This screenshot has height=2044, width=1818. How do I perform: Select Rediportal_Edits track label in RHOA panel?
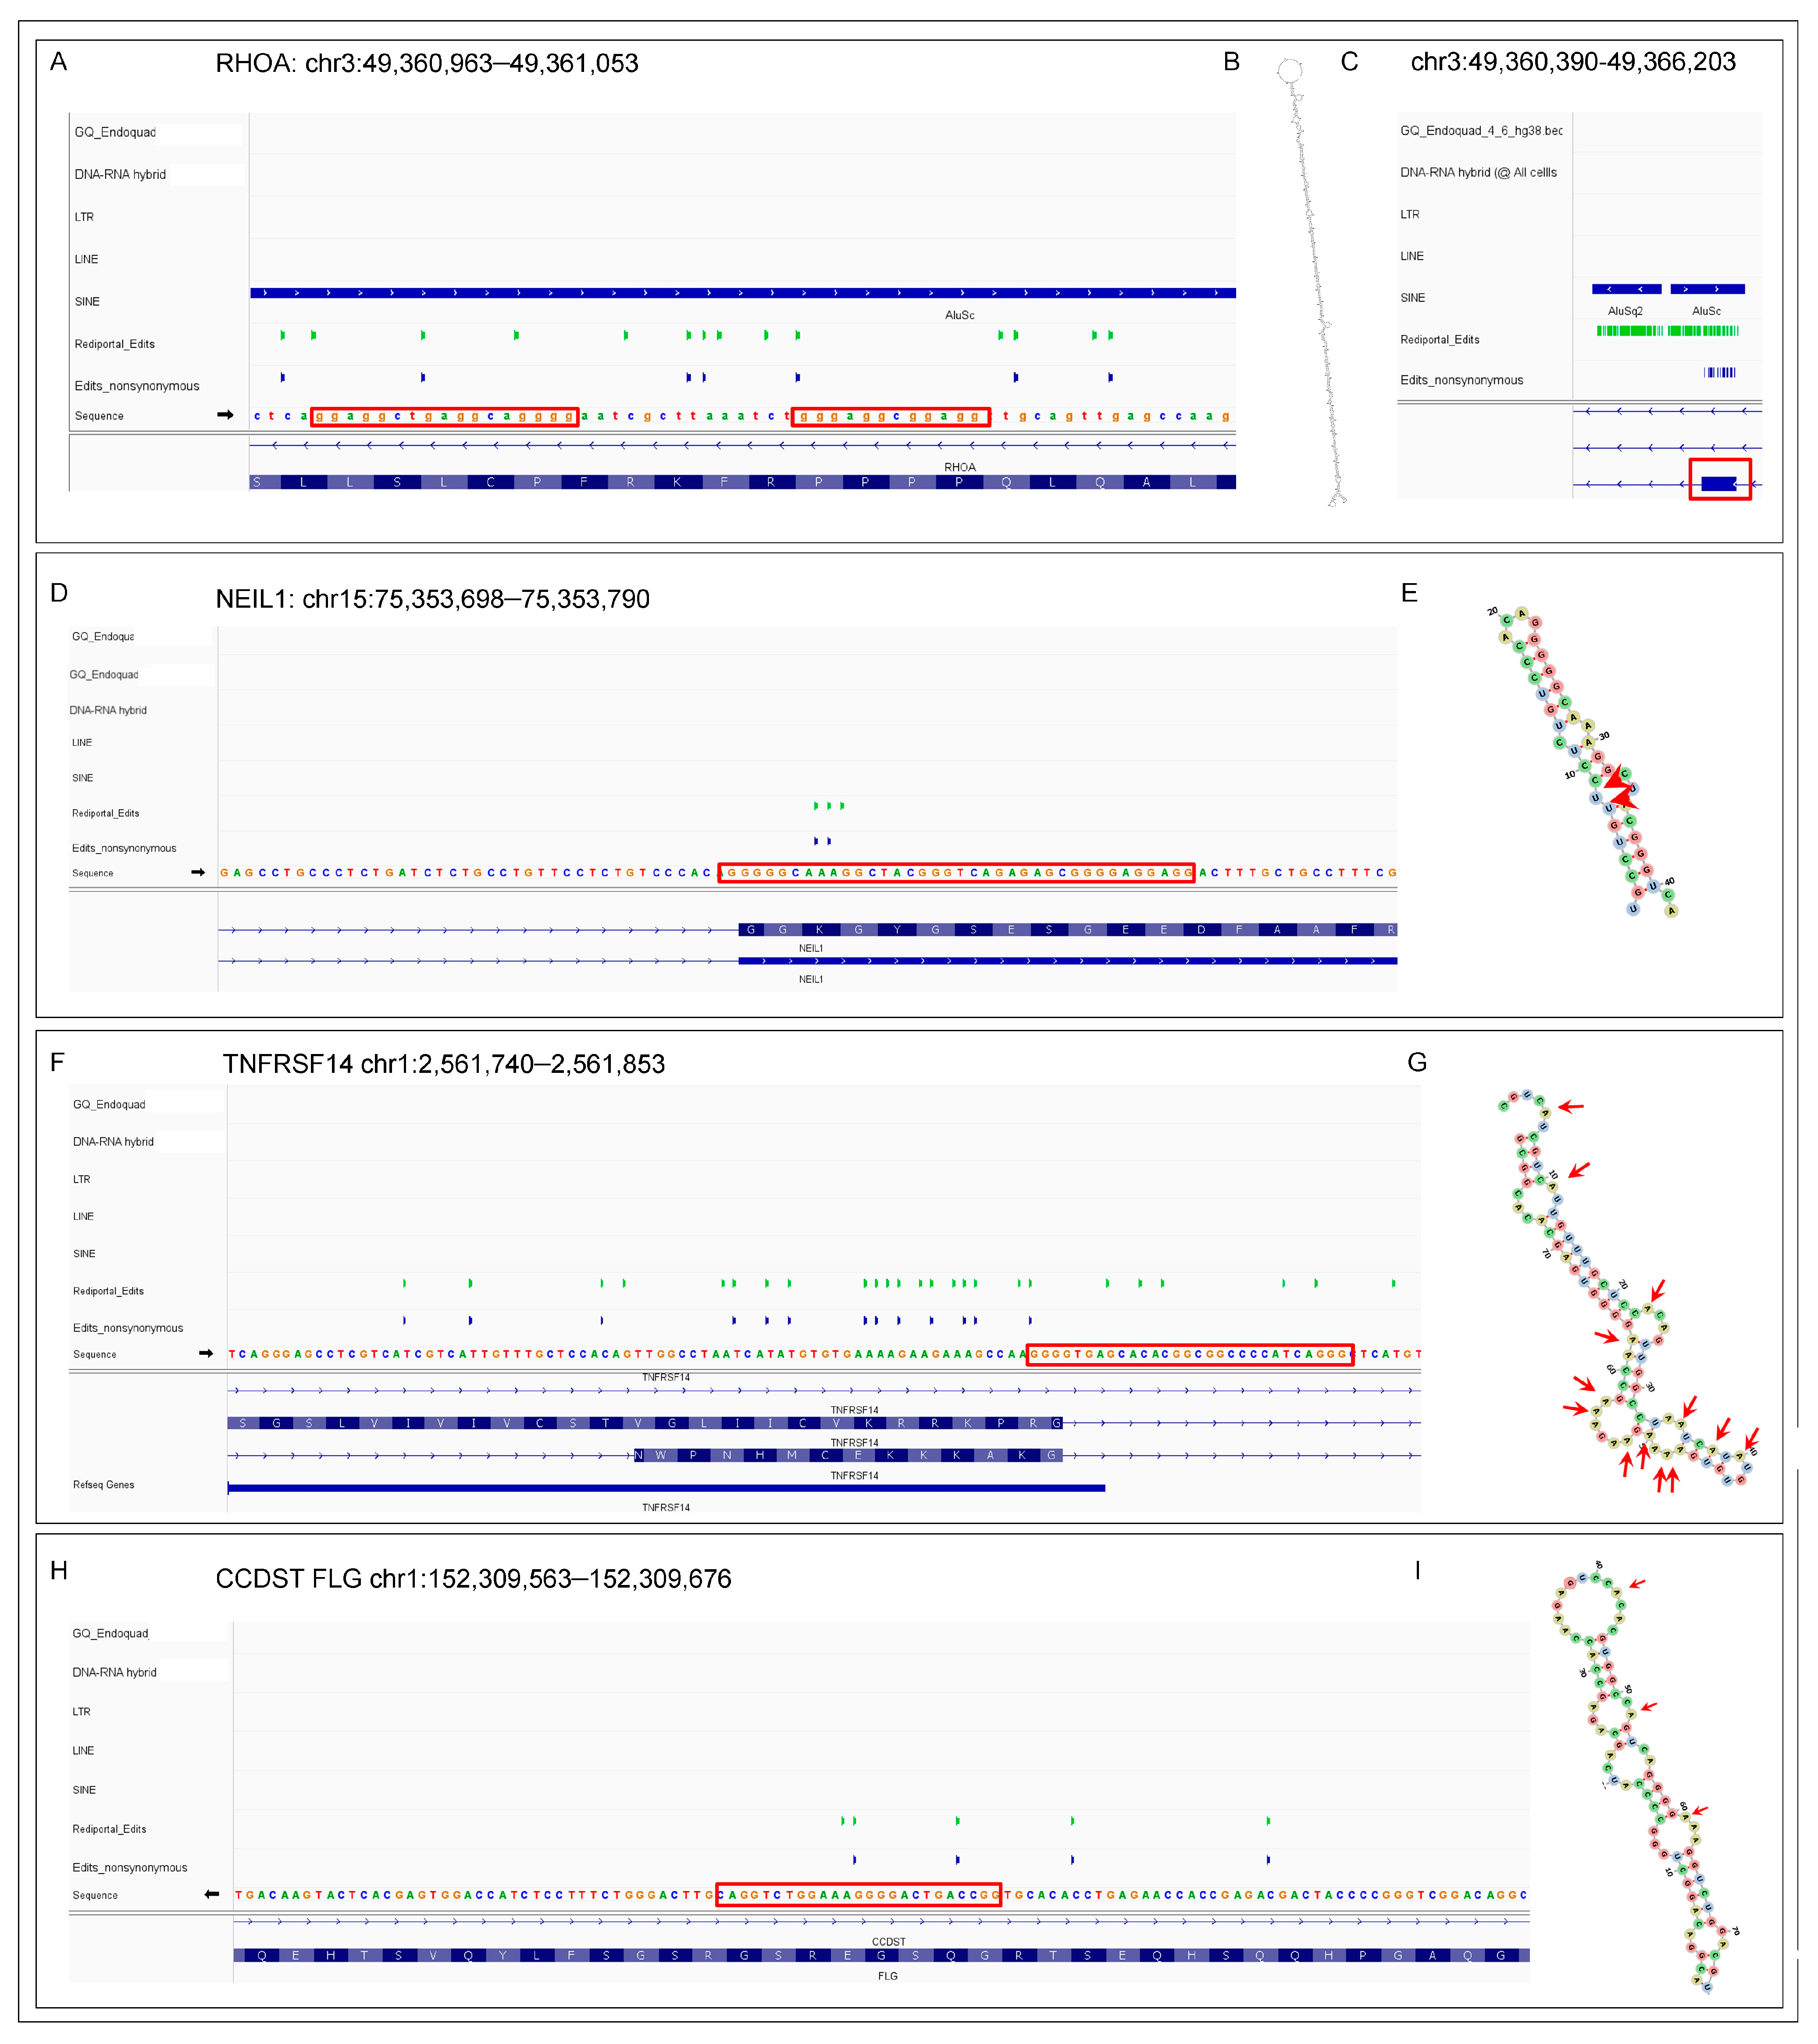[115, 344]
